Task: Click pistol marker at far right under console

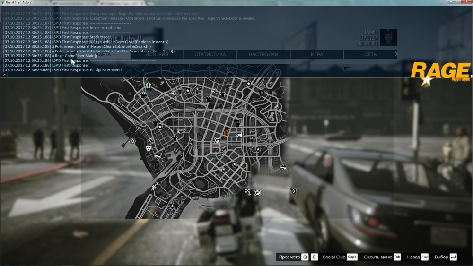Action: point(347,69)
